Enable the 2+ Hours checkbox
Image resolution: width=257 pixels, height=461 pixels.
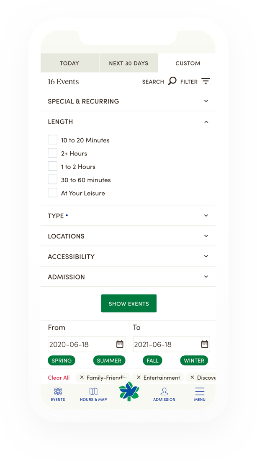tap(53, 153)
